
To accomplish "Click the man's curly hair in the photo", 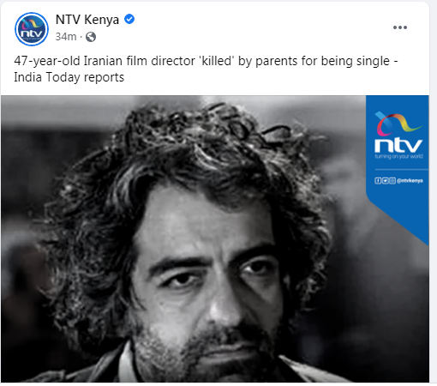I will tap(200, 152).
